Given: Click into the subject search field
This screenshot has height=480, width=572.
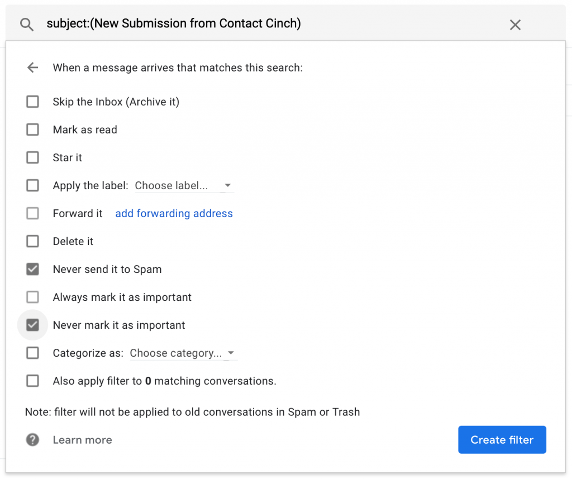Looking at the screenshot, I should coord(268,24).
